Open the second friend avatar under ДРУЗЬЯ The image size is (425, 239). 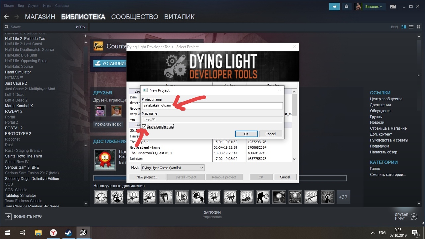pos(116,111)
